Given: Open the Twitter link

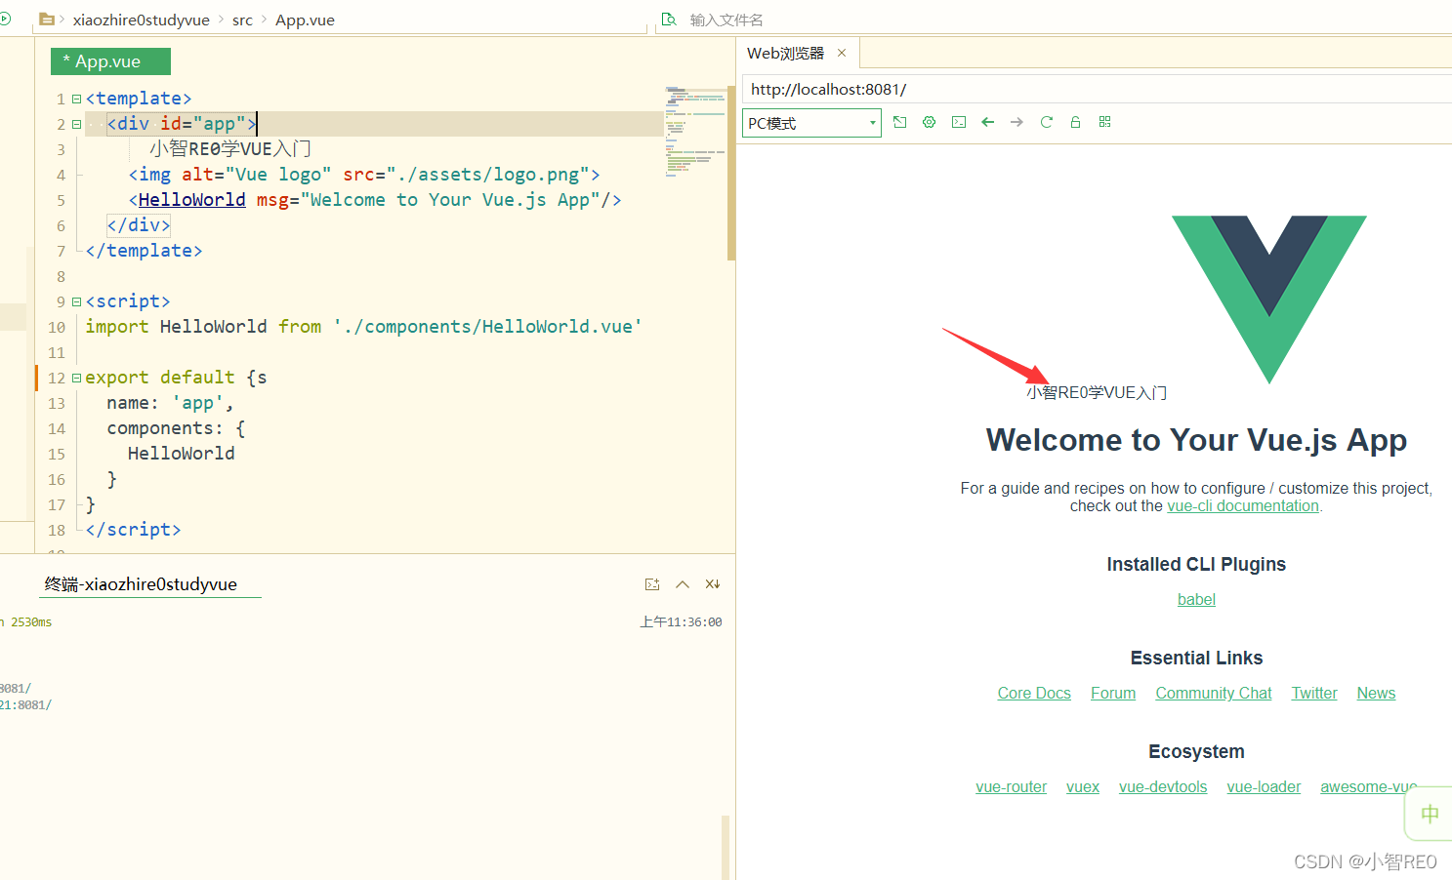Looking at the screenshot, I should pos(1314,693).
